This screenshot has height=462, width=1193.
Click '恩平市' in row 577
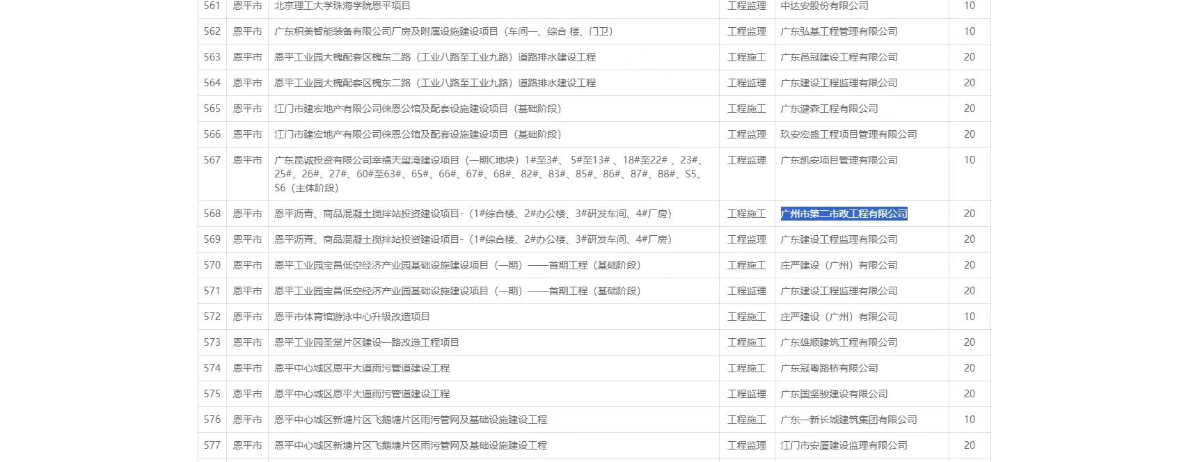click(x=248, y=445)
